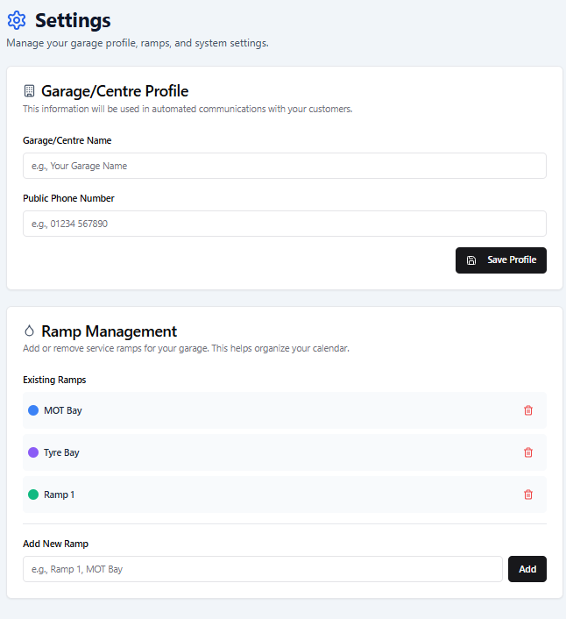This screenshot has width=566, height=619.
Task: Click the green color dot for Ramp 1
Action: 33,494
